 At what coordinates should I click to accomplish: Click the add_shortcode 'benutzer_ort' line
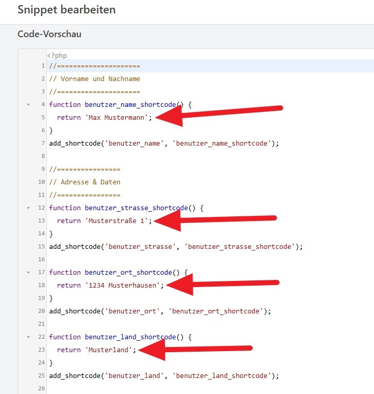click(x=159, y=311)
